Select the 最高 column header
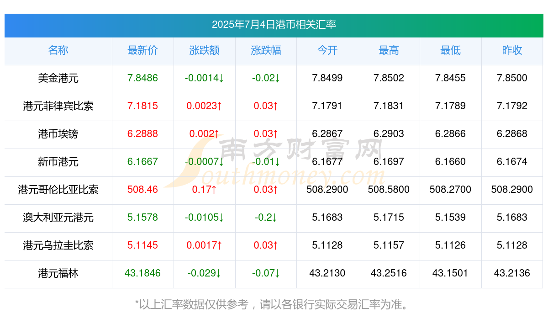The width and height of the screenshot is (548, 319). tap(389, 50)
